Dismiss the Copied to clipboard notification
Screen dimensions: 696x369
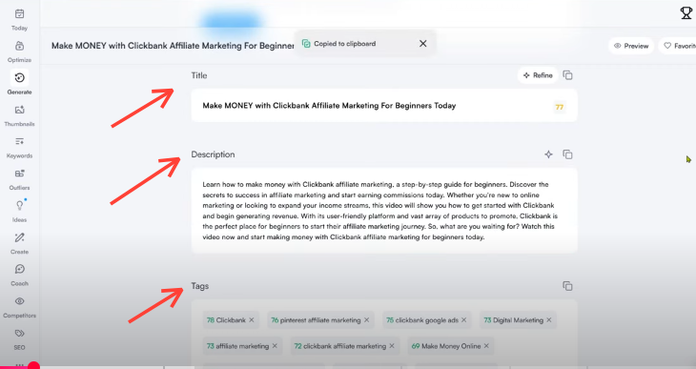pyautogui.click(x=423, y=44)
